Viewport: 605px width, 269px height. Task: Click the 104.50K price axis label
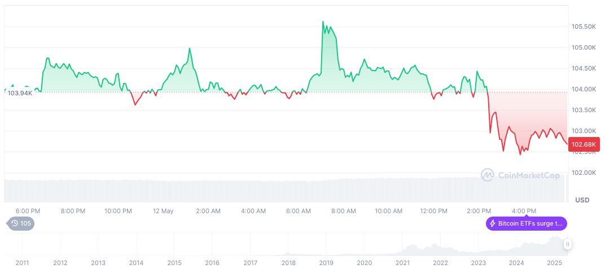(x=584, y=68)
